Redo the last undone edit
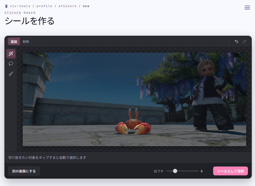The width and height of the screenshot is (255, 186). [x=245, y=41]
